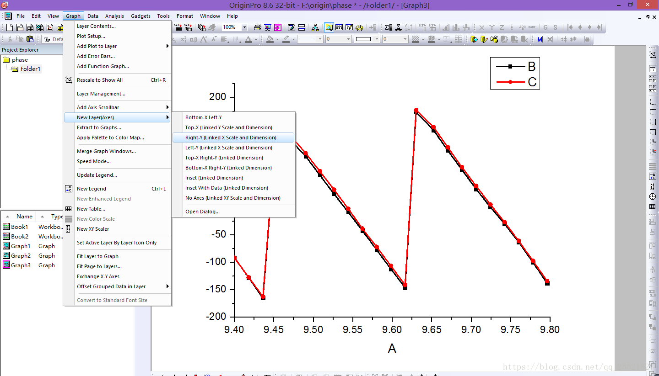Open Code Builder gear icon
The width and height of the screenshot is (659, 376).
(x=359, y=27)
